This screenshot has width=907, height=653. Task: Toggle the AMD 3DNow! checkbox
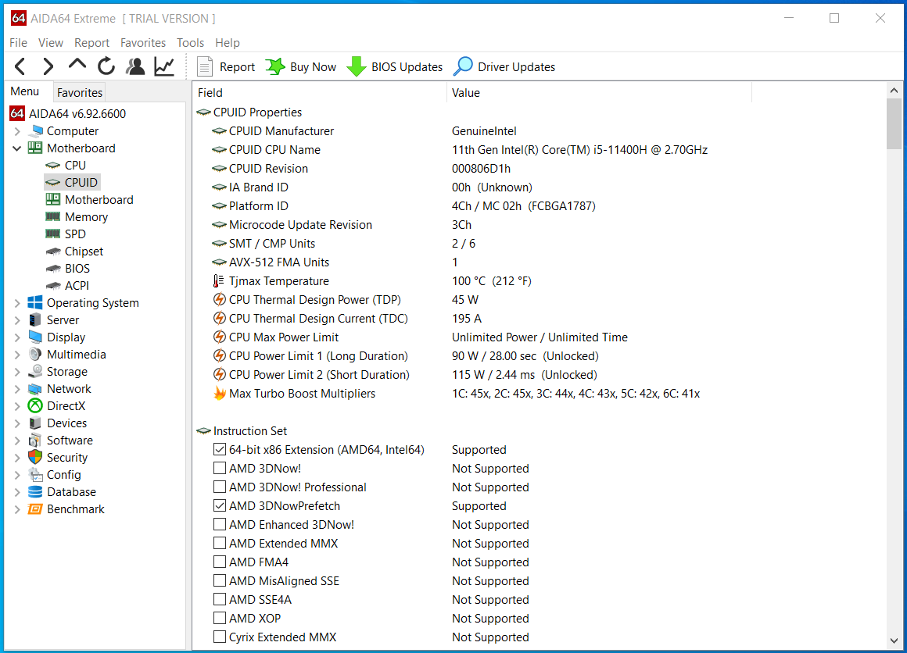click(220, 469)
